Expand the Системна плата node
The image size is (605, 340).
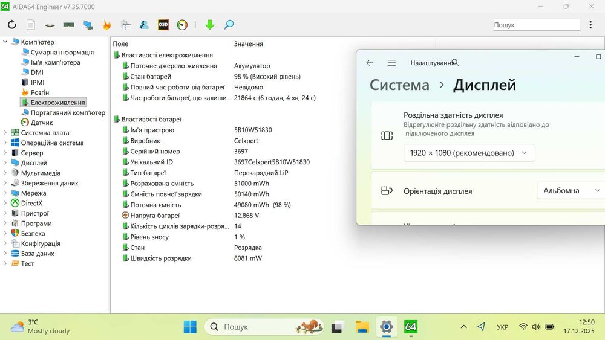(x=5, y=132)
